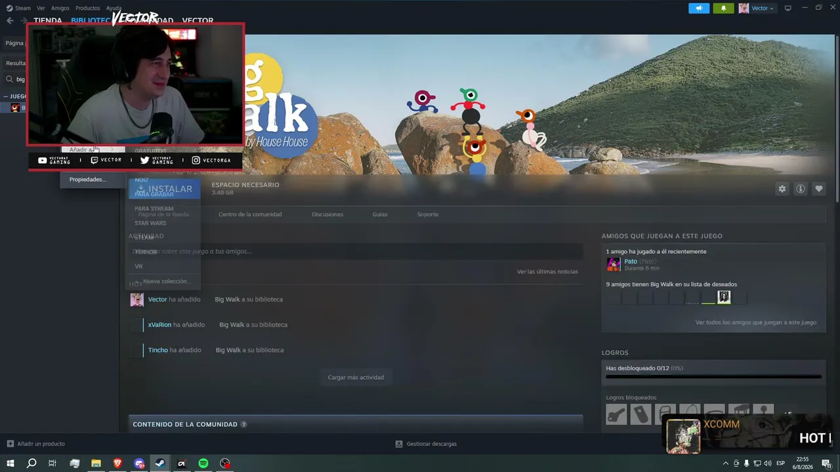Choose VR collection in submenu

point(138,266)
